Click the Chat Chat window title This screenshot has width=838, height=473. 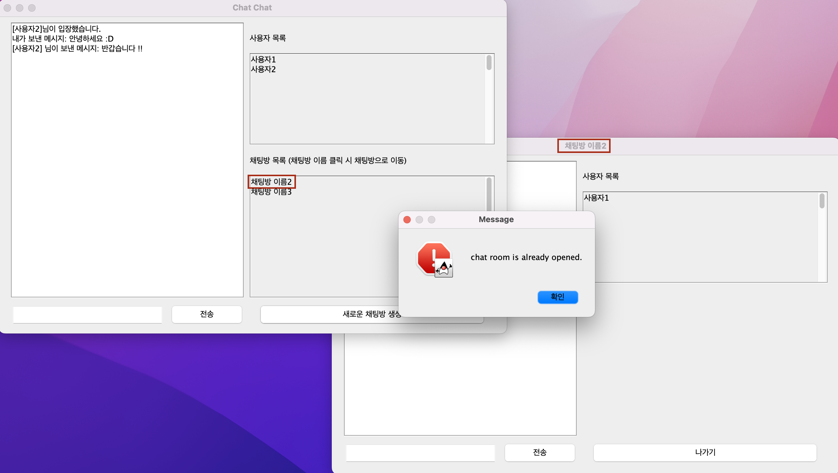252,8
